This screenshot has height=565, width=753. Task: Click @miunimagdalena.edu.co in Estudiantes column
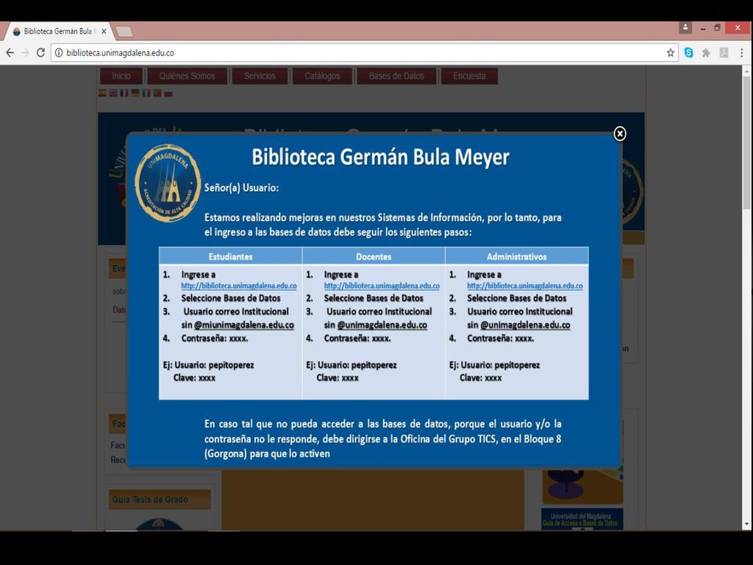(244, 324)
